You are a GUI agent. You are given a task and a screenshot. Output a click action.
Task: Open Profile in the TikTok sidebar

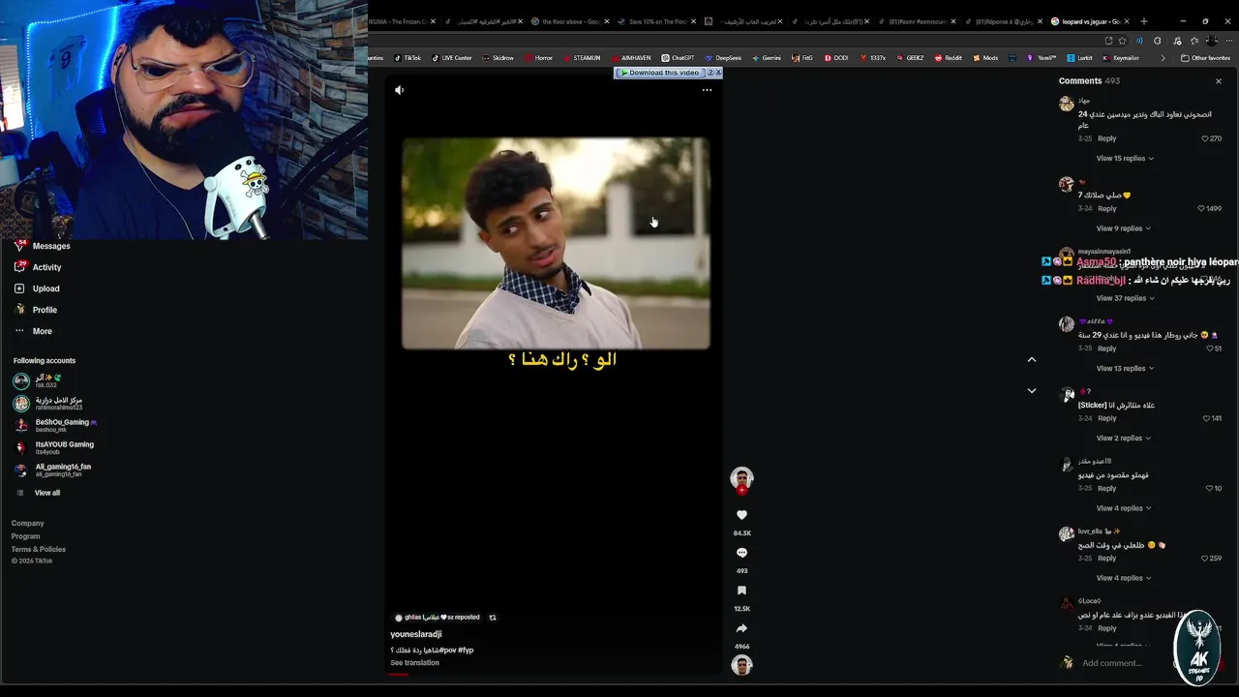(36, 310)
